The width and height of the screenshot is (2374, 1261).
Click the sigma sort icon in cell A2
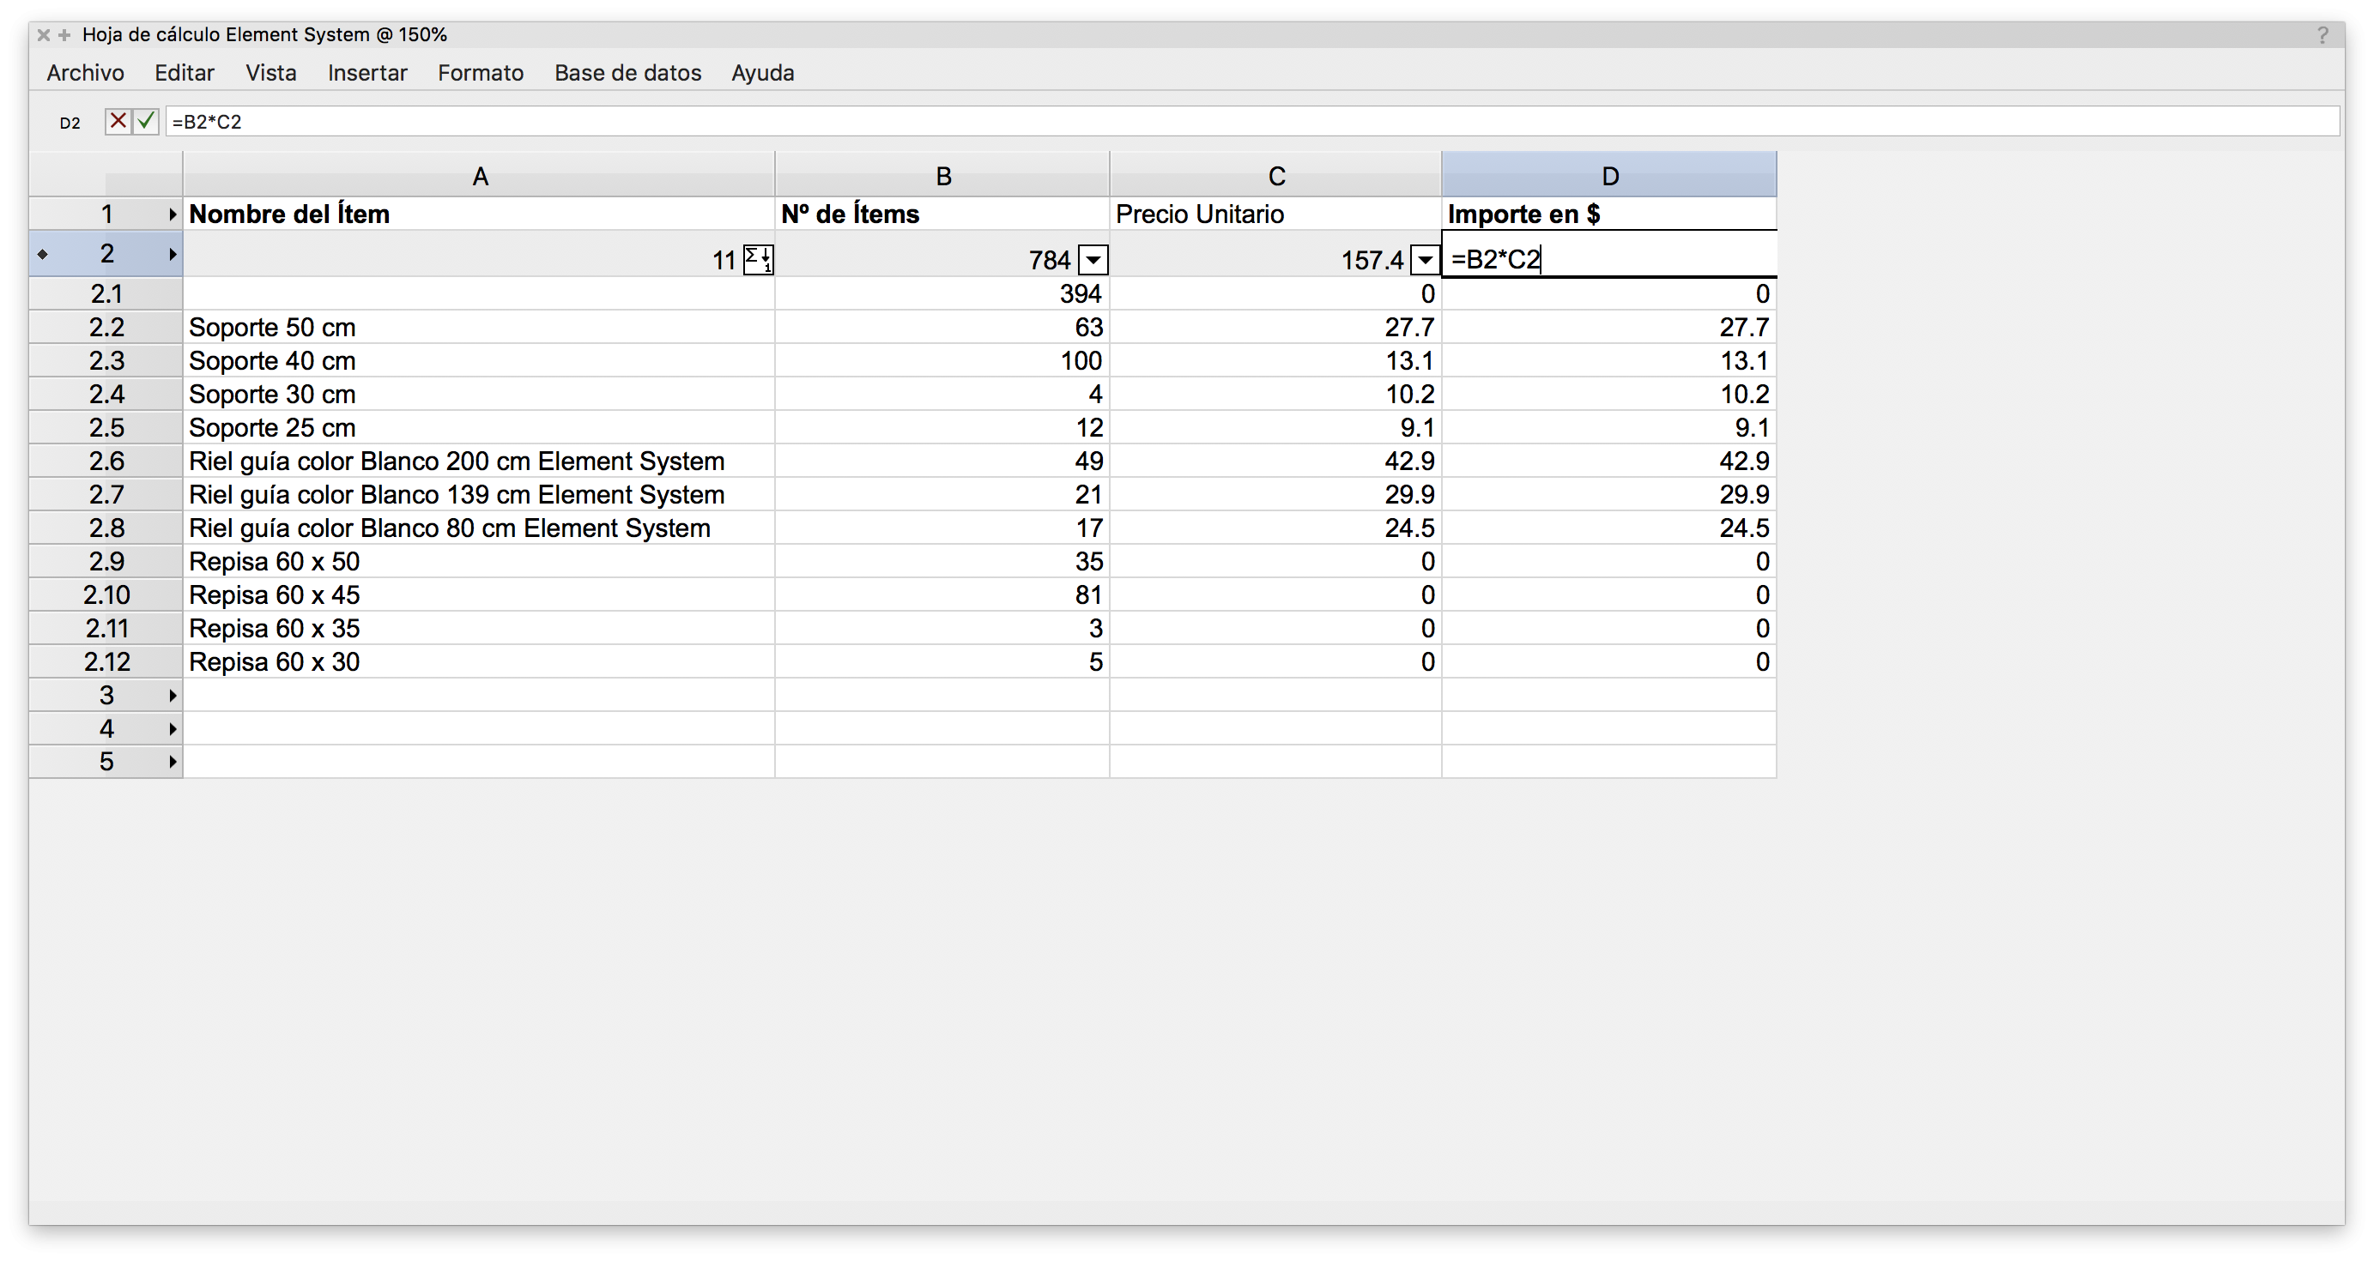[758, 260]
